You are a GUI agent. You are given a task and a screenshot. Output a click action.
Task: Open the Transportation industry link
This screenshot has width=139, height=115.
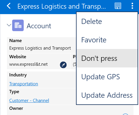point(24,84)
